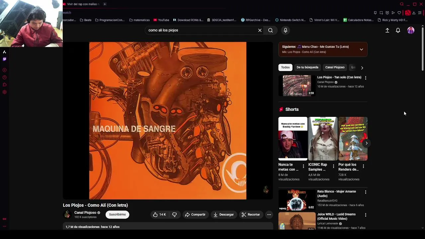
Task: Open the account avatar menu
Action: [x=411, y=30]
